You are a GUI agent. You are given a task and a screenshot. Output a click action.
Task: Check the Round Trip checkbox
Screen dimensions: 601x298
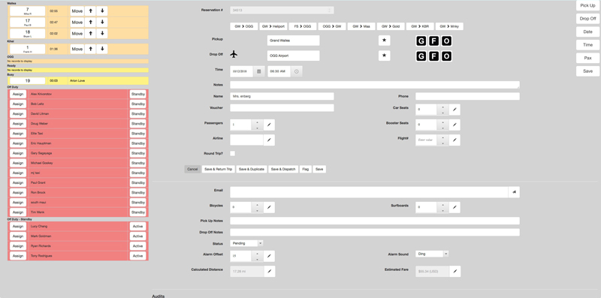coord(233,154)
